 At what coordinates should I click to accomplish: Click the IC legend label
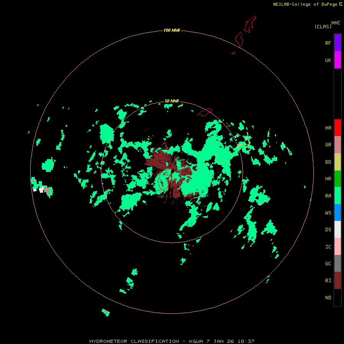tap(328, 247)
